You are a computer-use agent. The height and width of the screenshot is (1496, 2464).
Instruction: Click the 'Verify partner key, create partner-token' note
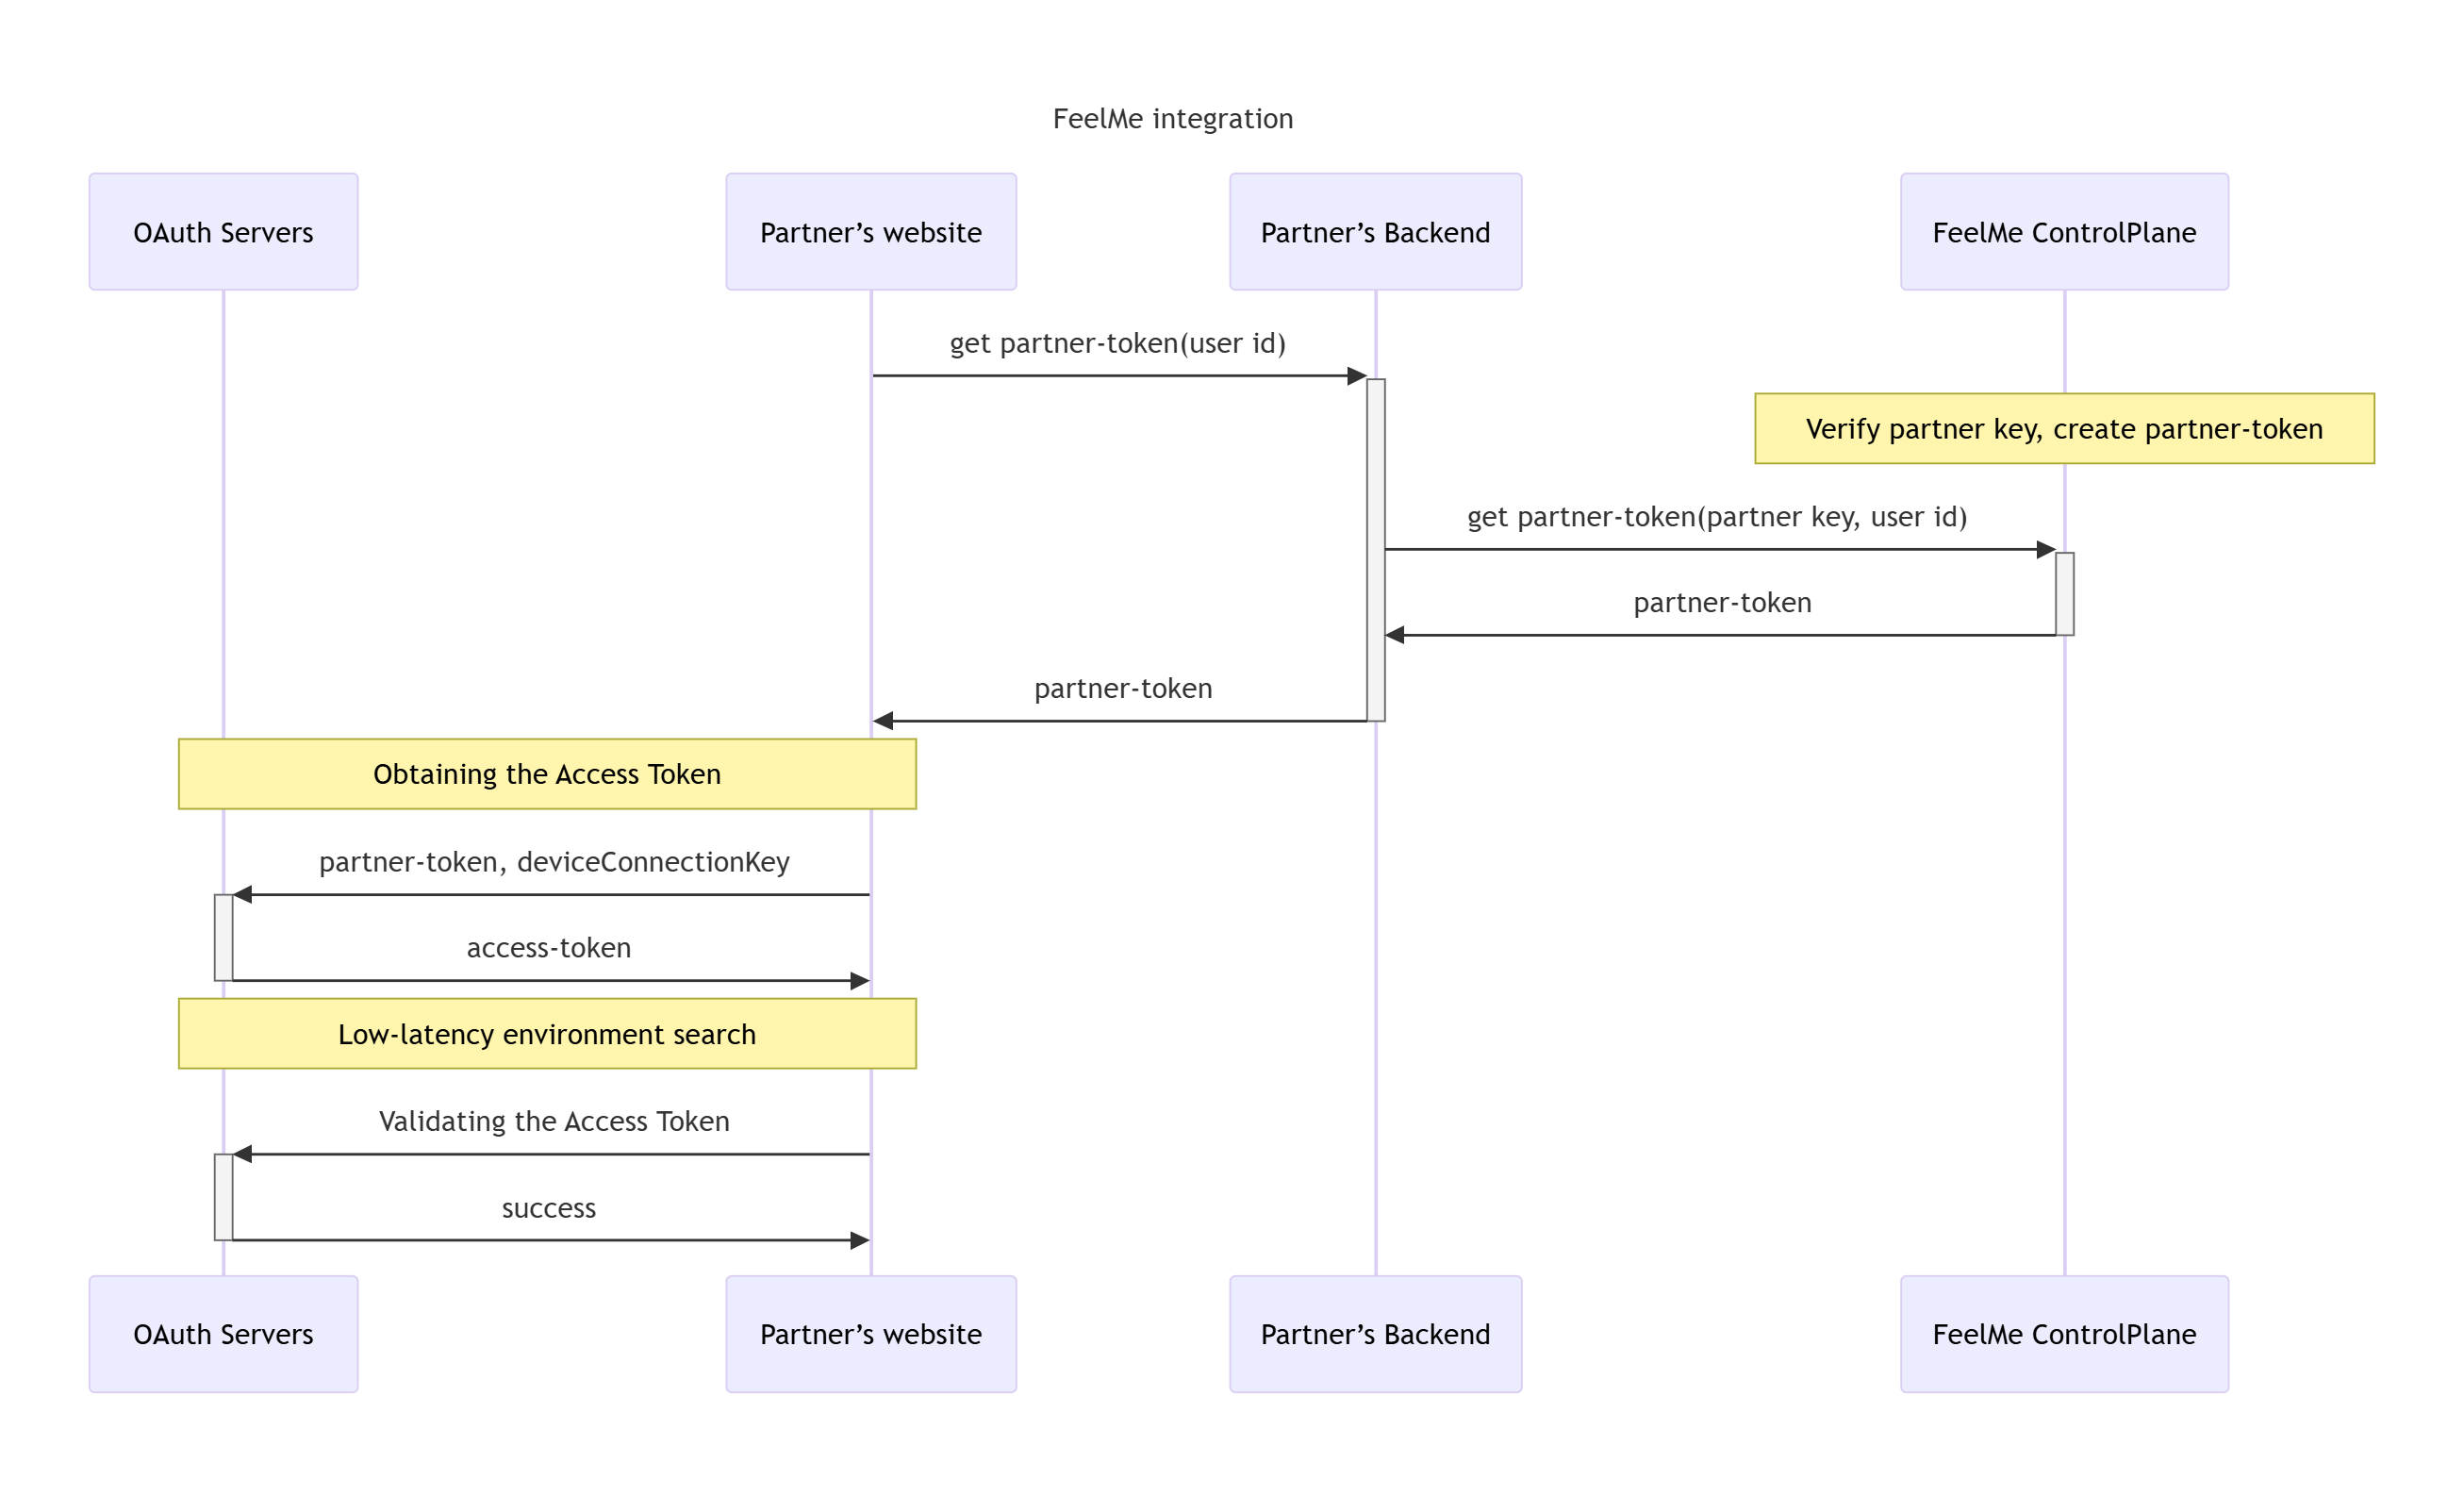point(2064,428)
